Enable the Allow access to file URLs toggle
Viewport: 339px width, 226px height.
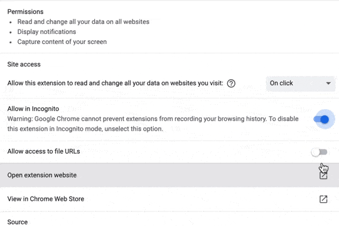pyautogui.click(x=319, y=153)
